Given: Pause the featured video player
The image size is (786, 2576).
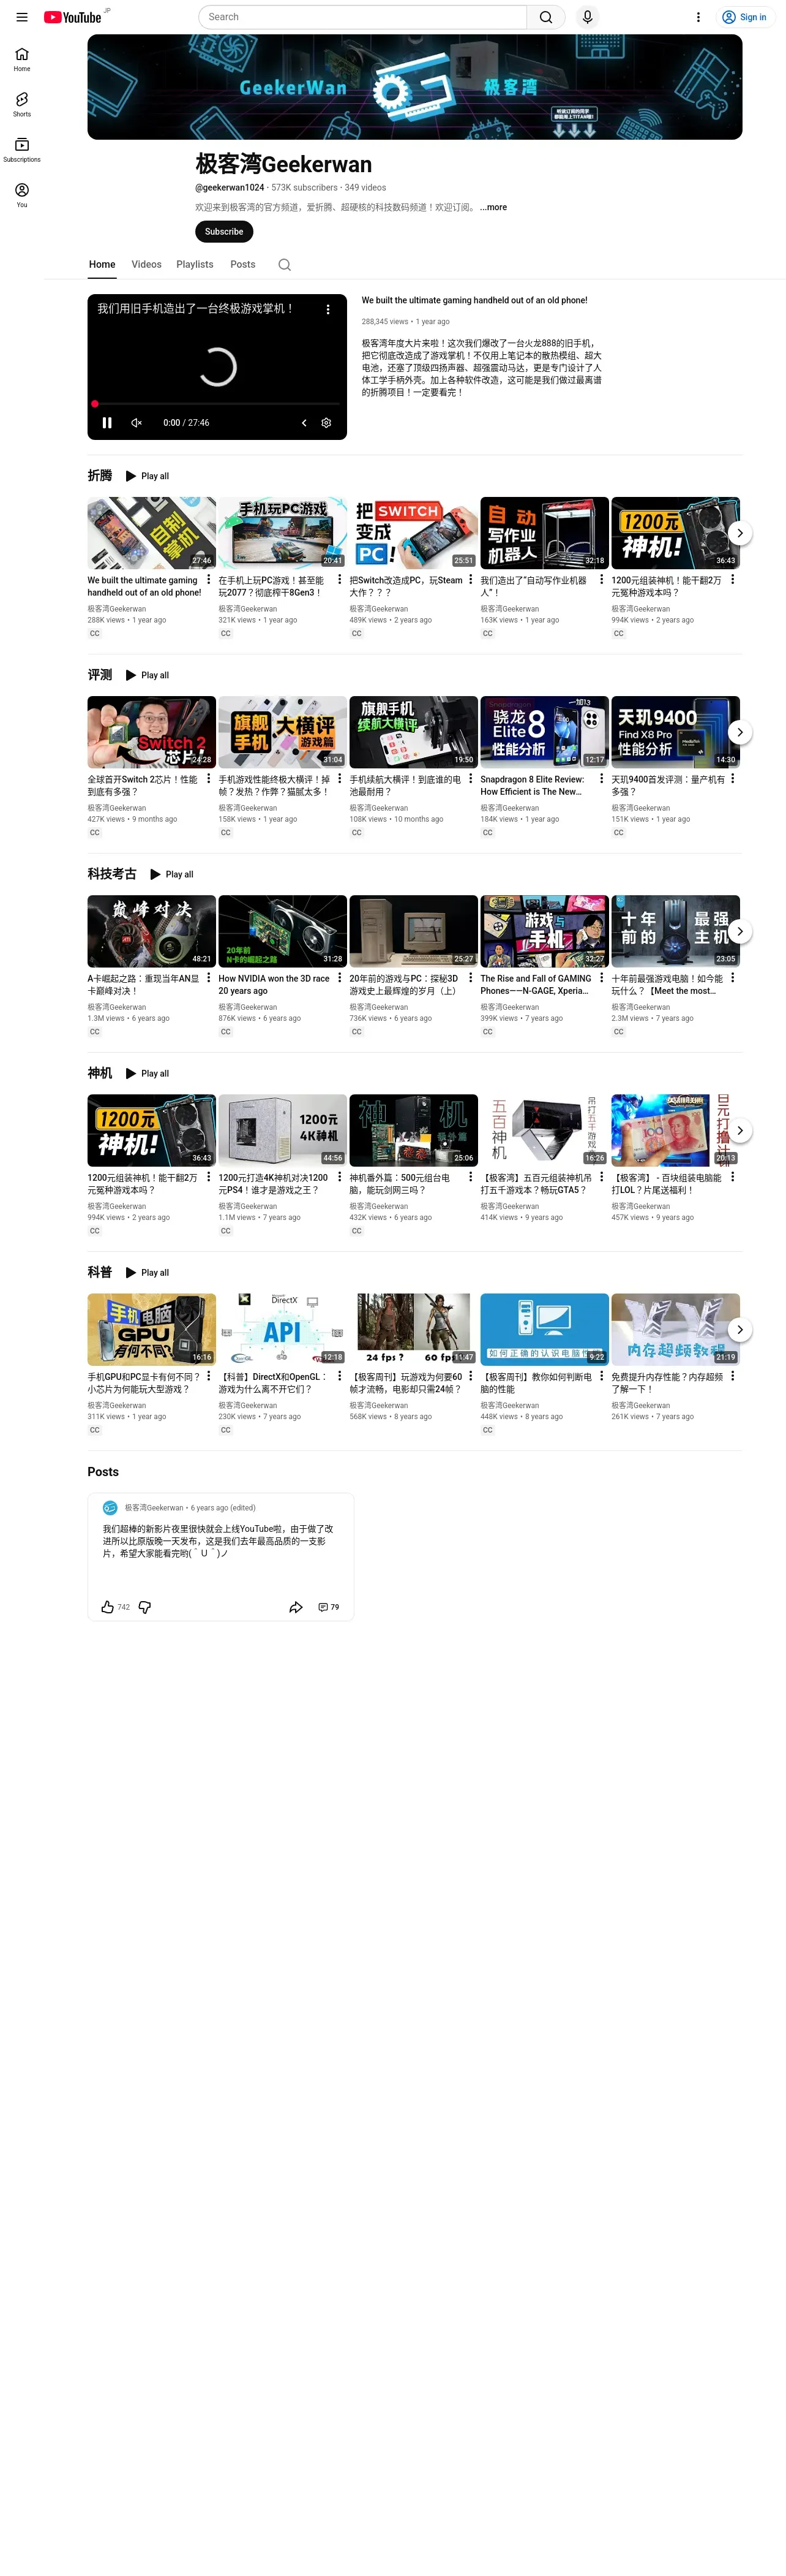Looking at the screenshot, I should tap(107, 423).
